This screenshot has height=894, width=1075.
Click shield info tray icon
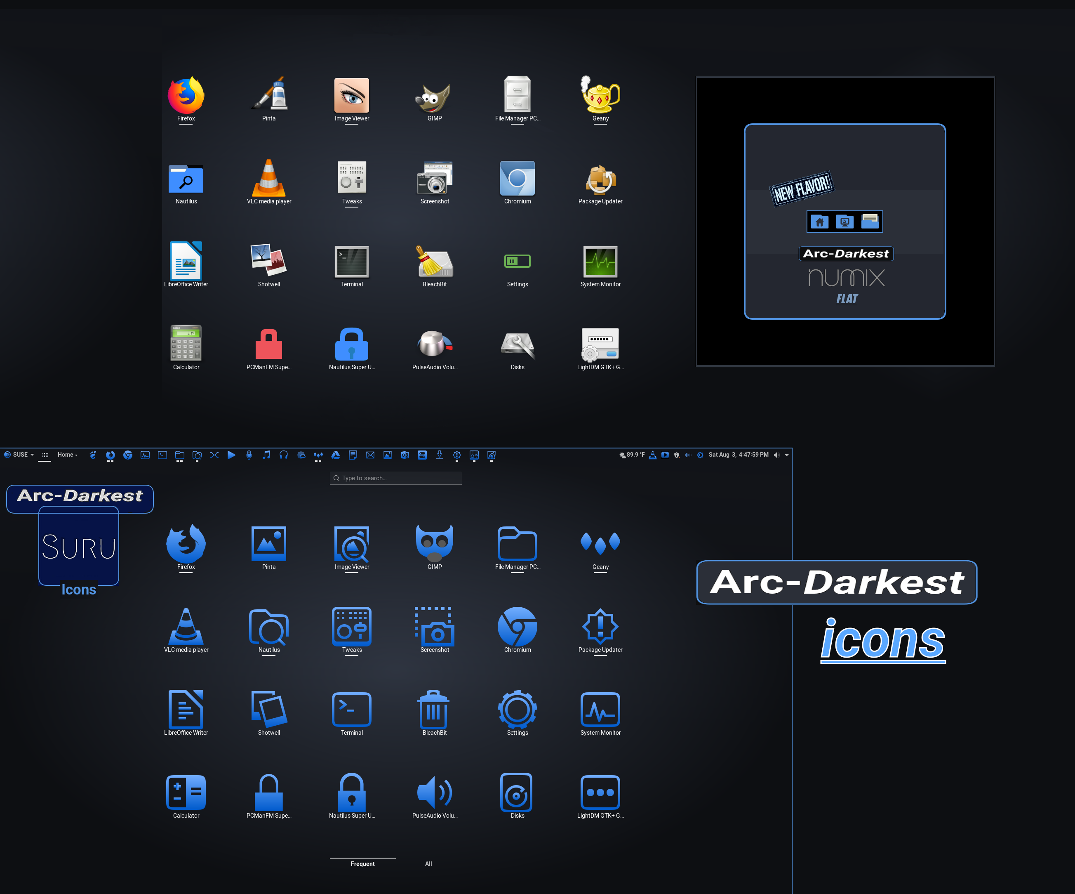(x=677, y=455)
